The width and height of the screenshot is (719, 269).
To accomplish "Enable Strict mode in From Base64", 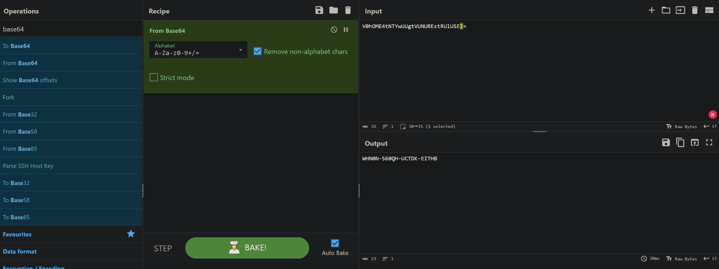I will (x=153, y=77).
